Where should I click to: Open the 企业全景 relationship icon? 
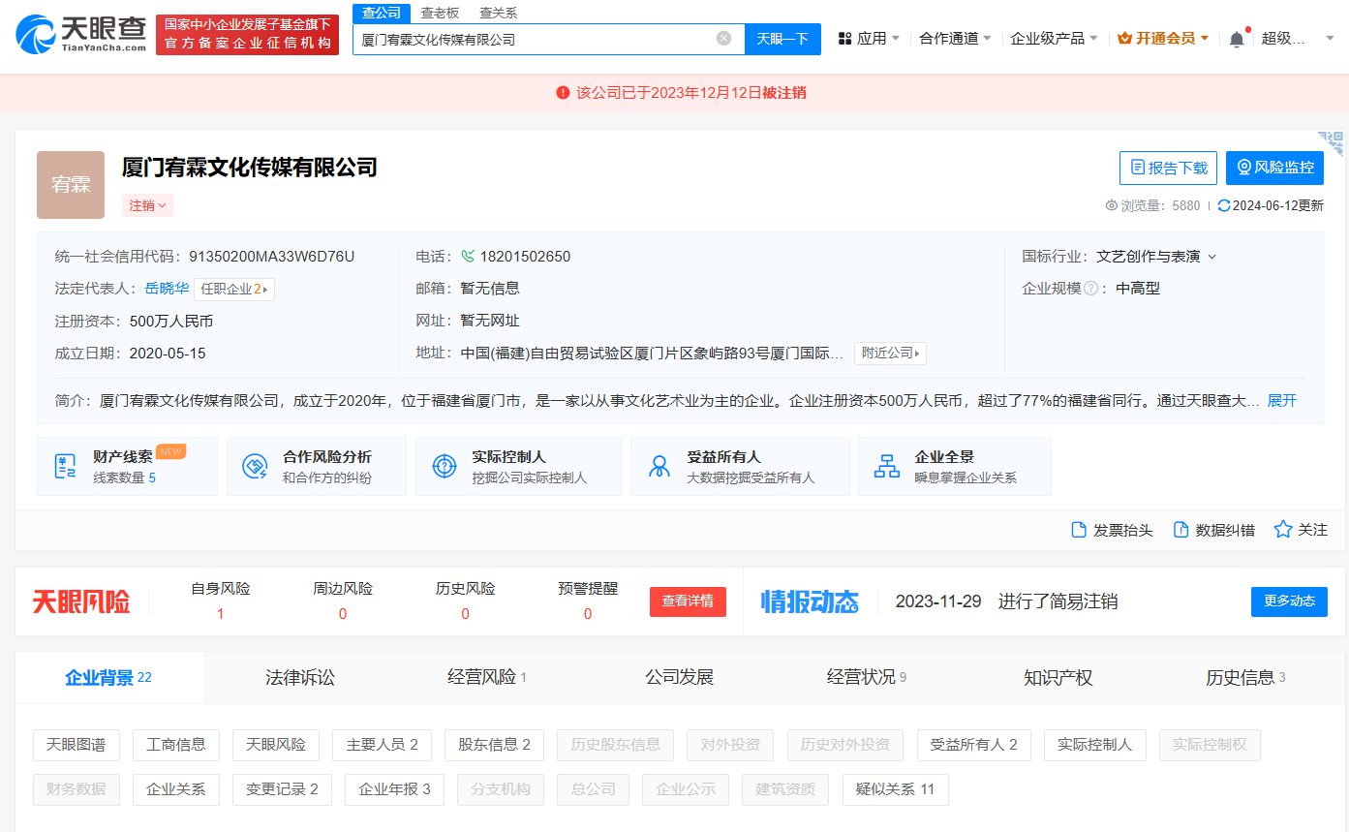coord(886,465)
